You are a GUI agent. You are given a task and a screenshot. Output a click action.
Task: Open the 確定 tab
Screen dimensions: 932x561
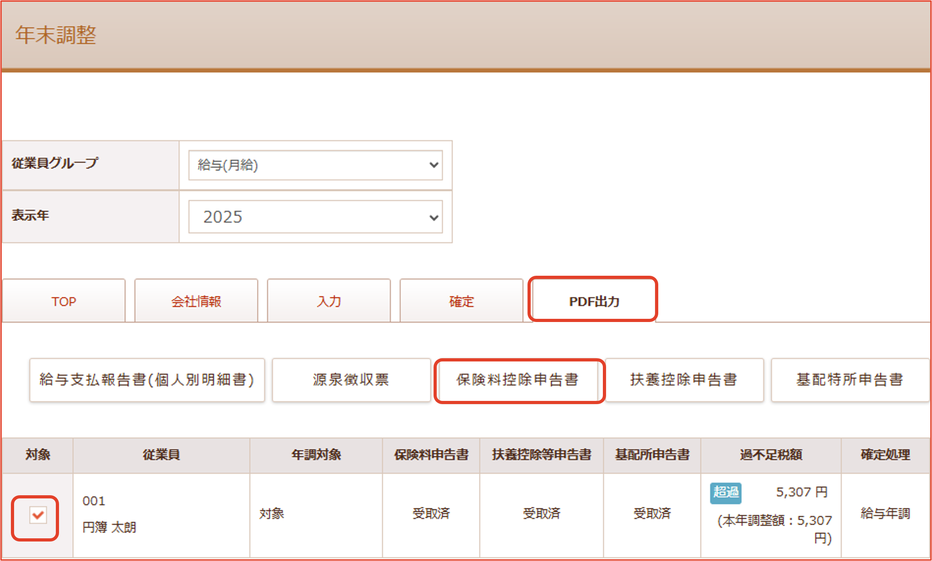461,301
